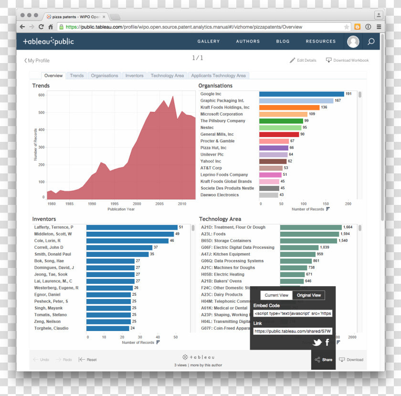Go to the browser home icon
The image size is (401, 396).
click(51, 27)
